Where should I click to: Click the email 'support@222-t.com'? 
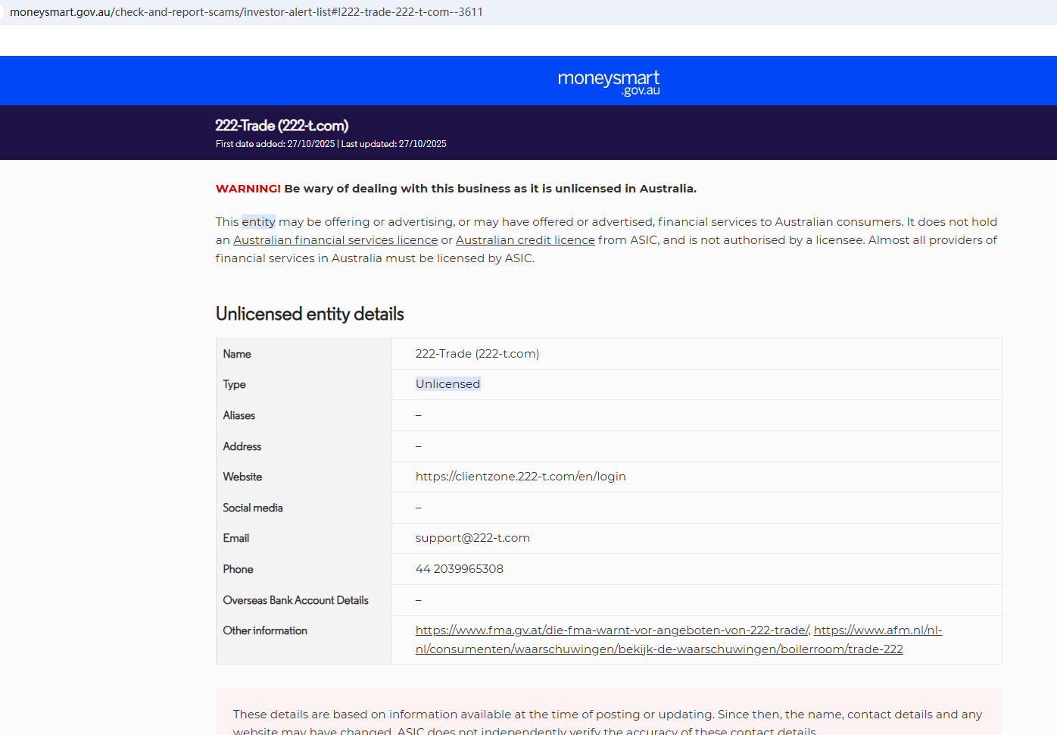472,538
